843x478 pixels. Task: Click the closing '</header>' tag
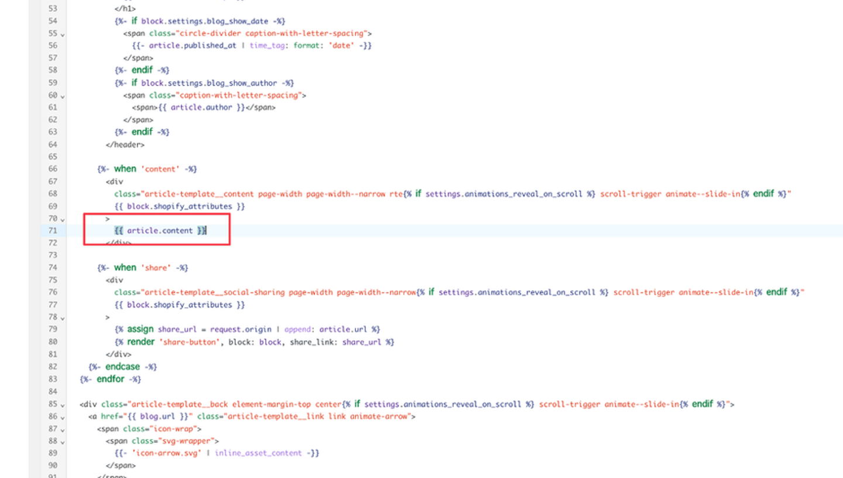point(125,145)
